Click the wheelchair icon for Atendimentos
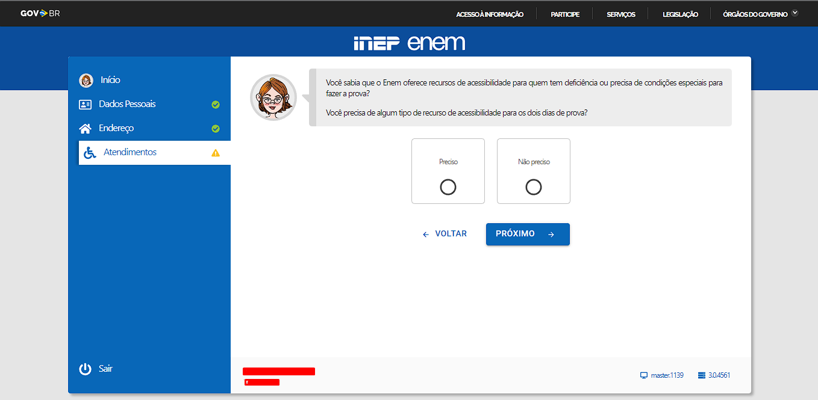Image resolution: width=818 pixels, height=400 pixels. [90, 153]
